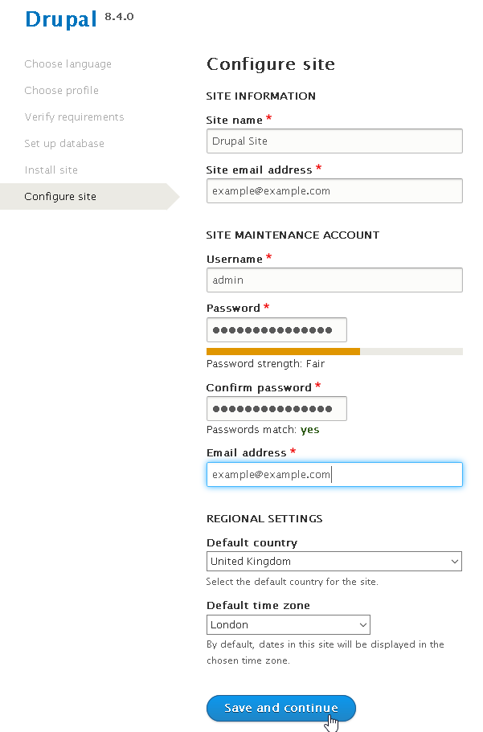This screenshot has width=483, height=732.
Task: Select Choose language step in sidebar
Action: [x=68, y=64]
